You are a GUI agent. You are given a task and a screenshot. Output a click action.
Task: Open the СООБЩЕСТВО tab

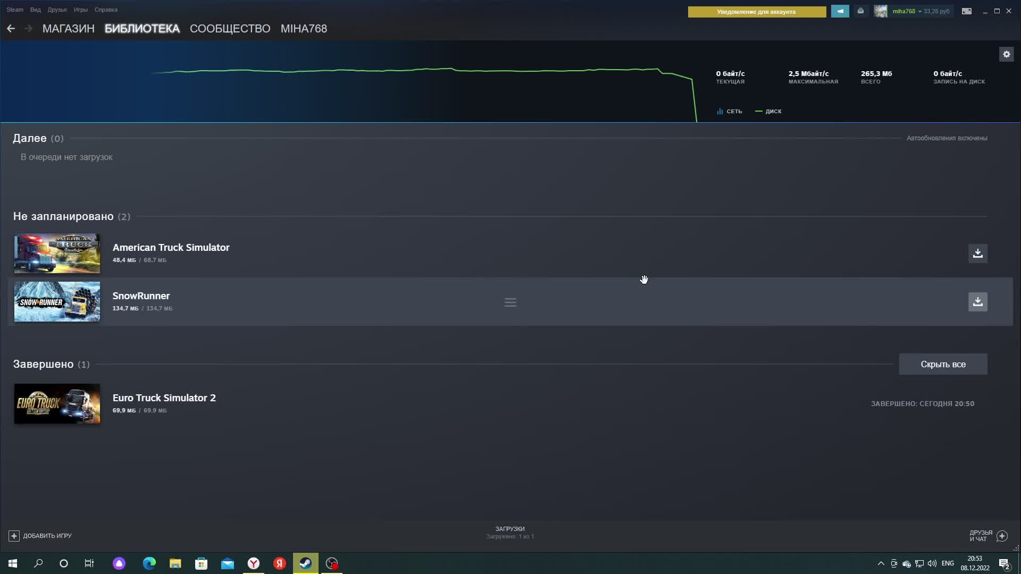coord(230,29)
